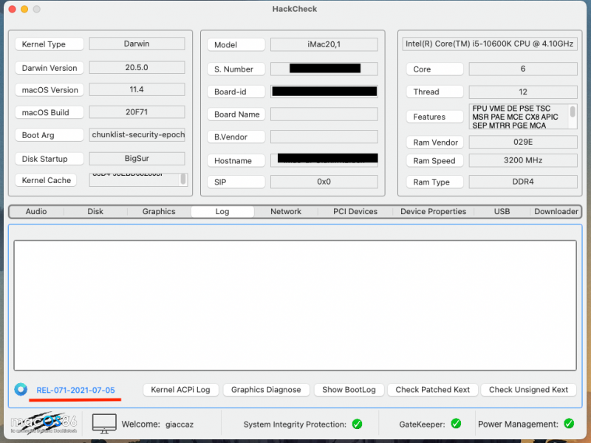Click the Darwin Version value 20.5.0
591x443 pixels.
pyautogui.click(x=137, y=67)
